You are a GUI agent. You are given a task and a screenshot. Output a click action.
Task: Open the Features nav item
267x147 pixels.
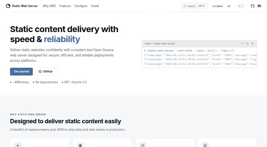coord(65,6)
